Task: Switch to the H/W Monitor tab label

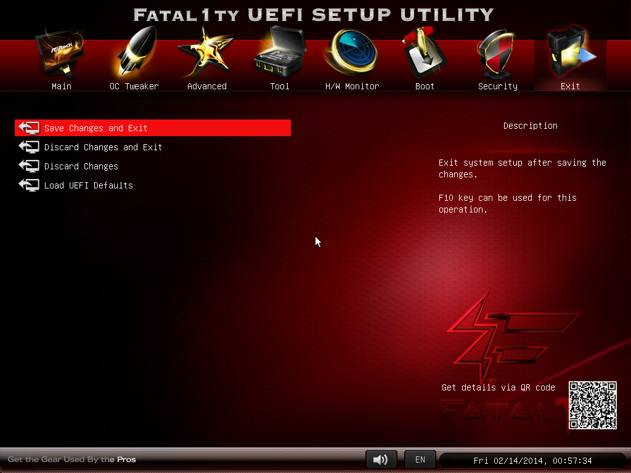Action: [352, 86]
